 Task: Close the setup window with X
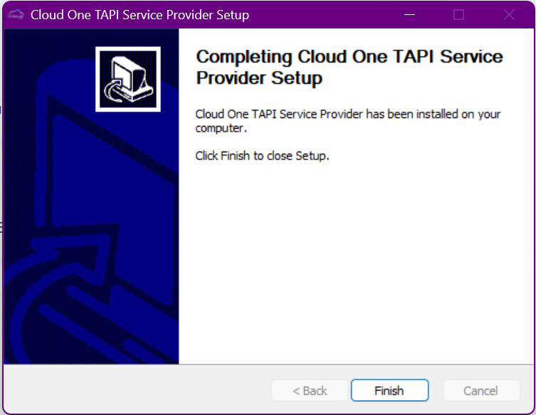click(510, 14)
